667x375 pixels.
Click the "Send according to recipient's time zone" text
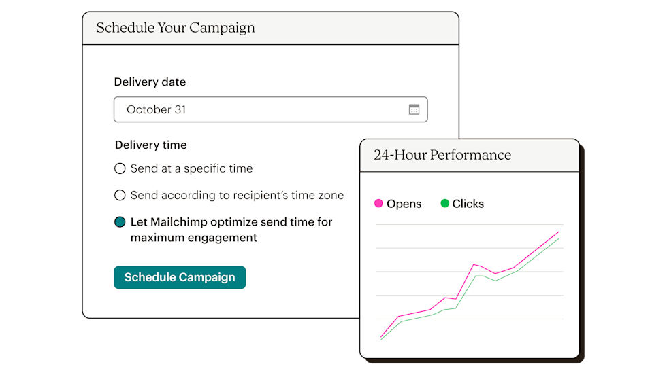[237, 195]
